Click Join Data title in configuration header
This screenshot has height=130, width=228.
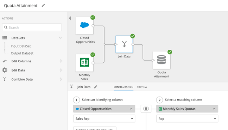(84, 87)
